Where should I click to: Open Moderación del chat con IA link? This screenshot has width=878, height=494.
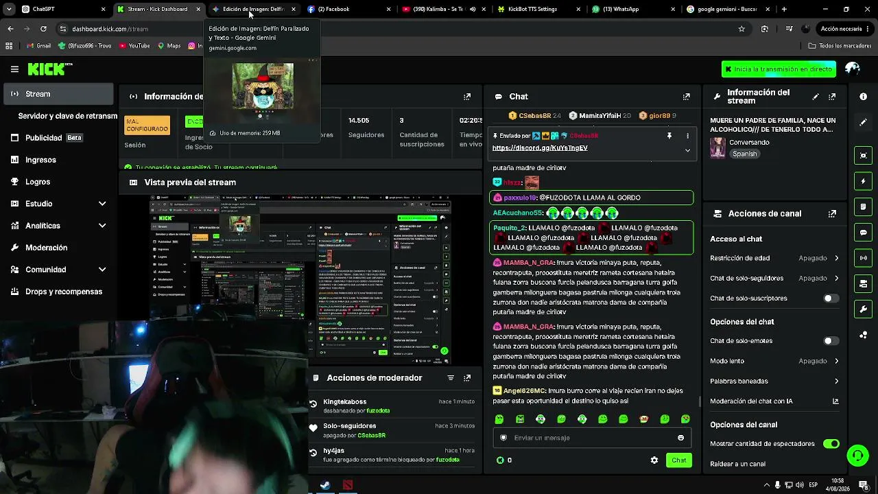774,401
